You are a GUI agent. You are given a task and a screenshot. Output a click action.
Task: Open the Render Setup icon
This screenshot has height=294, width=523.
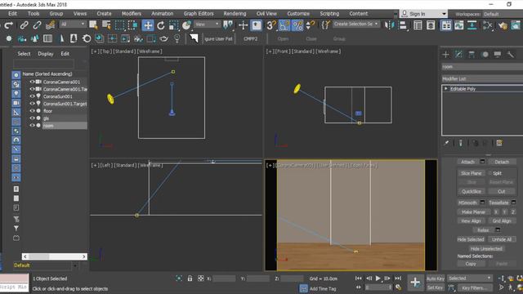pos(503,25)
